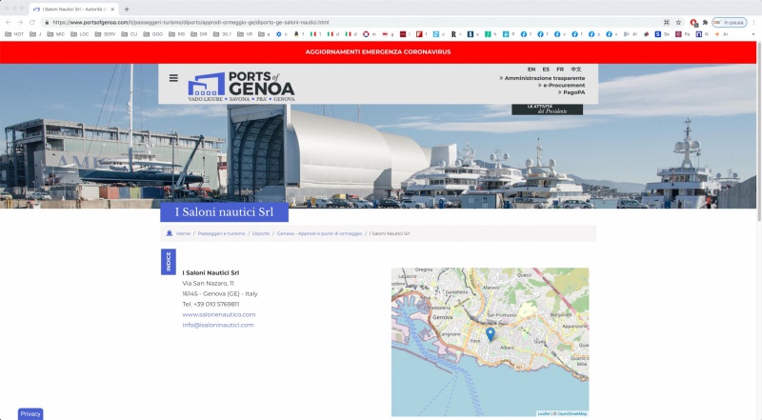This screenshot has width=762, height=420.
Task: Go to Passeggeri e turismo breadcrumb
Action: tap(221, 233)
